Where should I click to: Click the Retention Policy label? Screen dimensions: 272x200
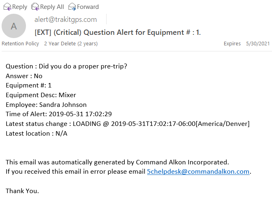20,43
